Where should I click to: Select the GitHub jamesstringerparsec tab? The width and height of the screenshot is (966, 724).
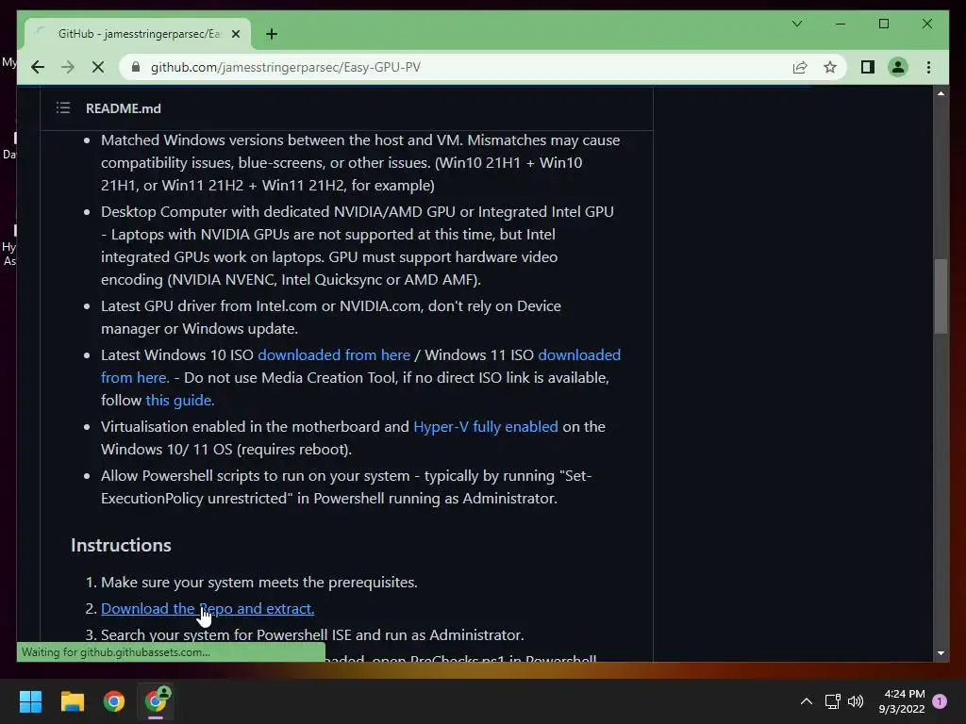click(x=138, y=34)
